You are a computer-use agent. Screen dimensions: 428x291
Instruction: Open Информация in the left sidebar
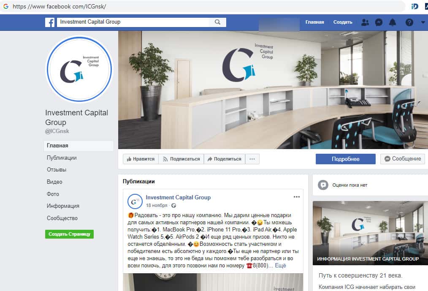pyautogui.click(x=63, y=206)
